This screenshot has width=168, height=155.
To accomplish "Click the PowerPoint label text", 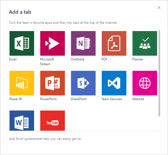I will pyautogui.click(x=48, y=99).
